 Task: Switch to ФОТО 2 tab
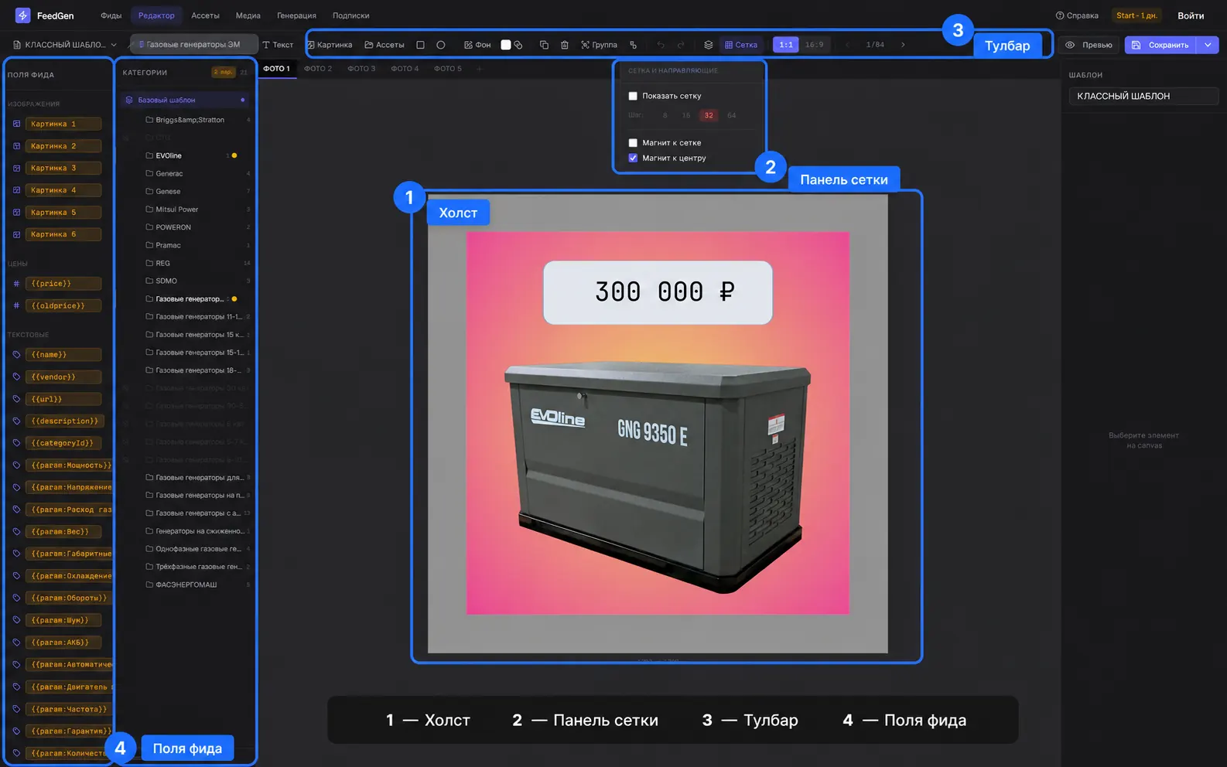click(318, 69)
